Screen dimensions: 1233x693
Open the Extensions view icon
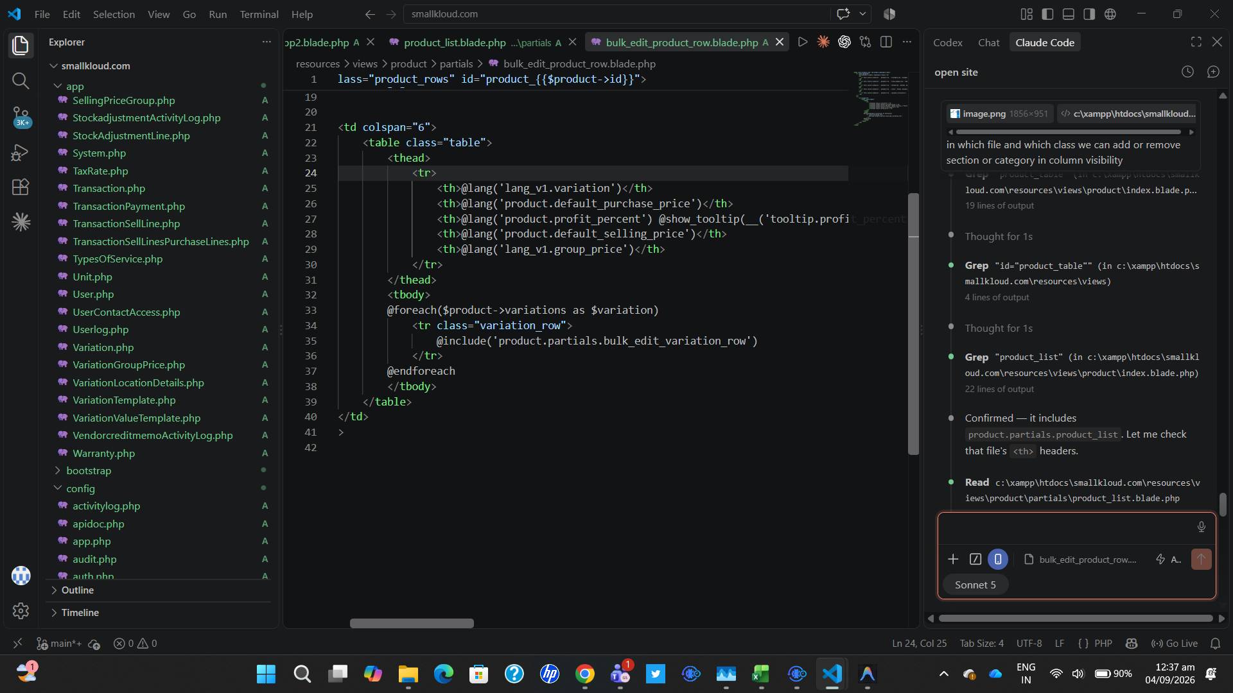tap(21, 187)
